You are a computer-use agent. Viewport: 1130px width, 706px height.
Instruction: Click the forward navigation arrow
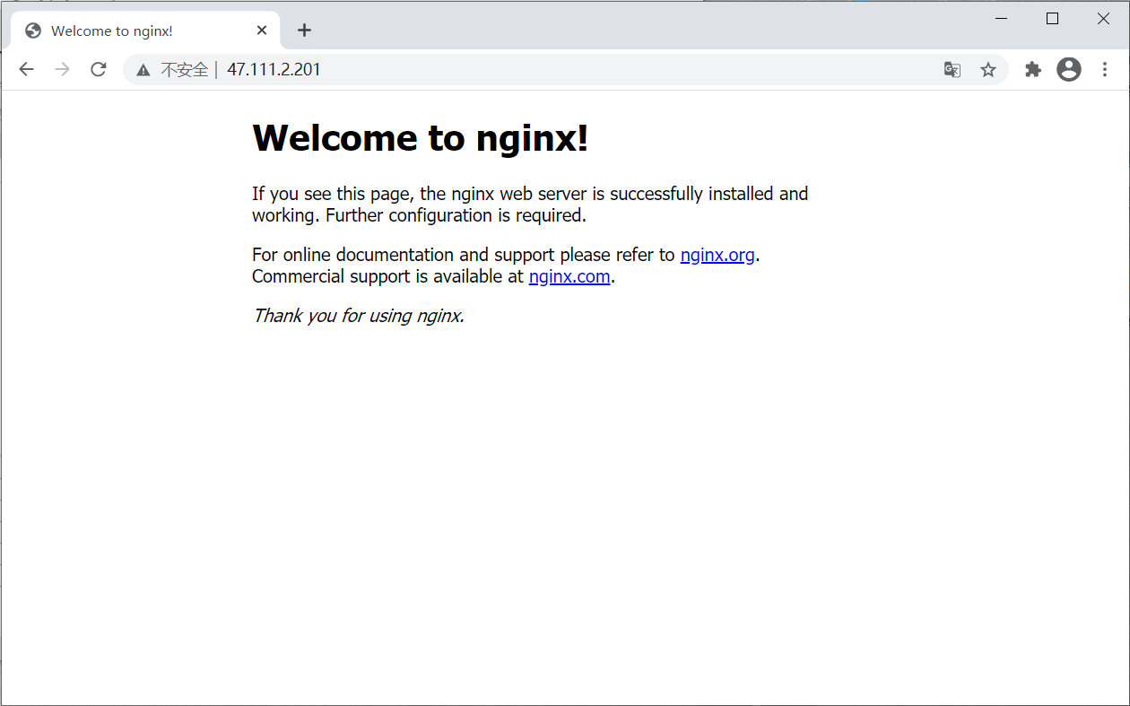tap(62, 69)
